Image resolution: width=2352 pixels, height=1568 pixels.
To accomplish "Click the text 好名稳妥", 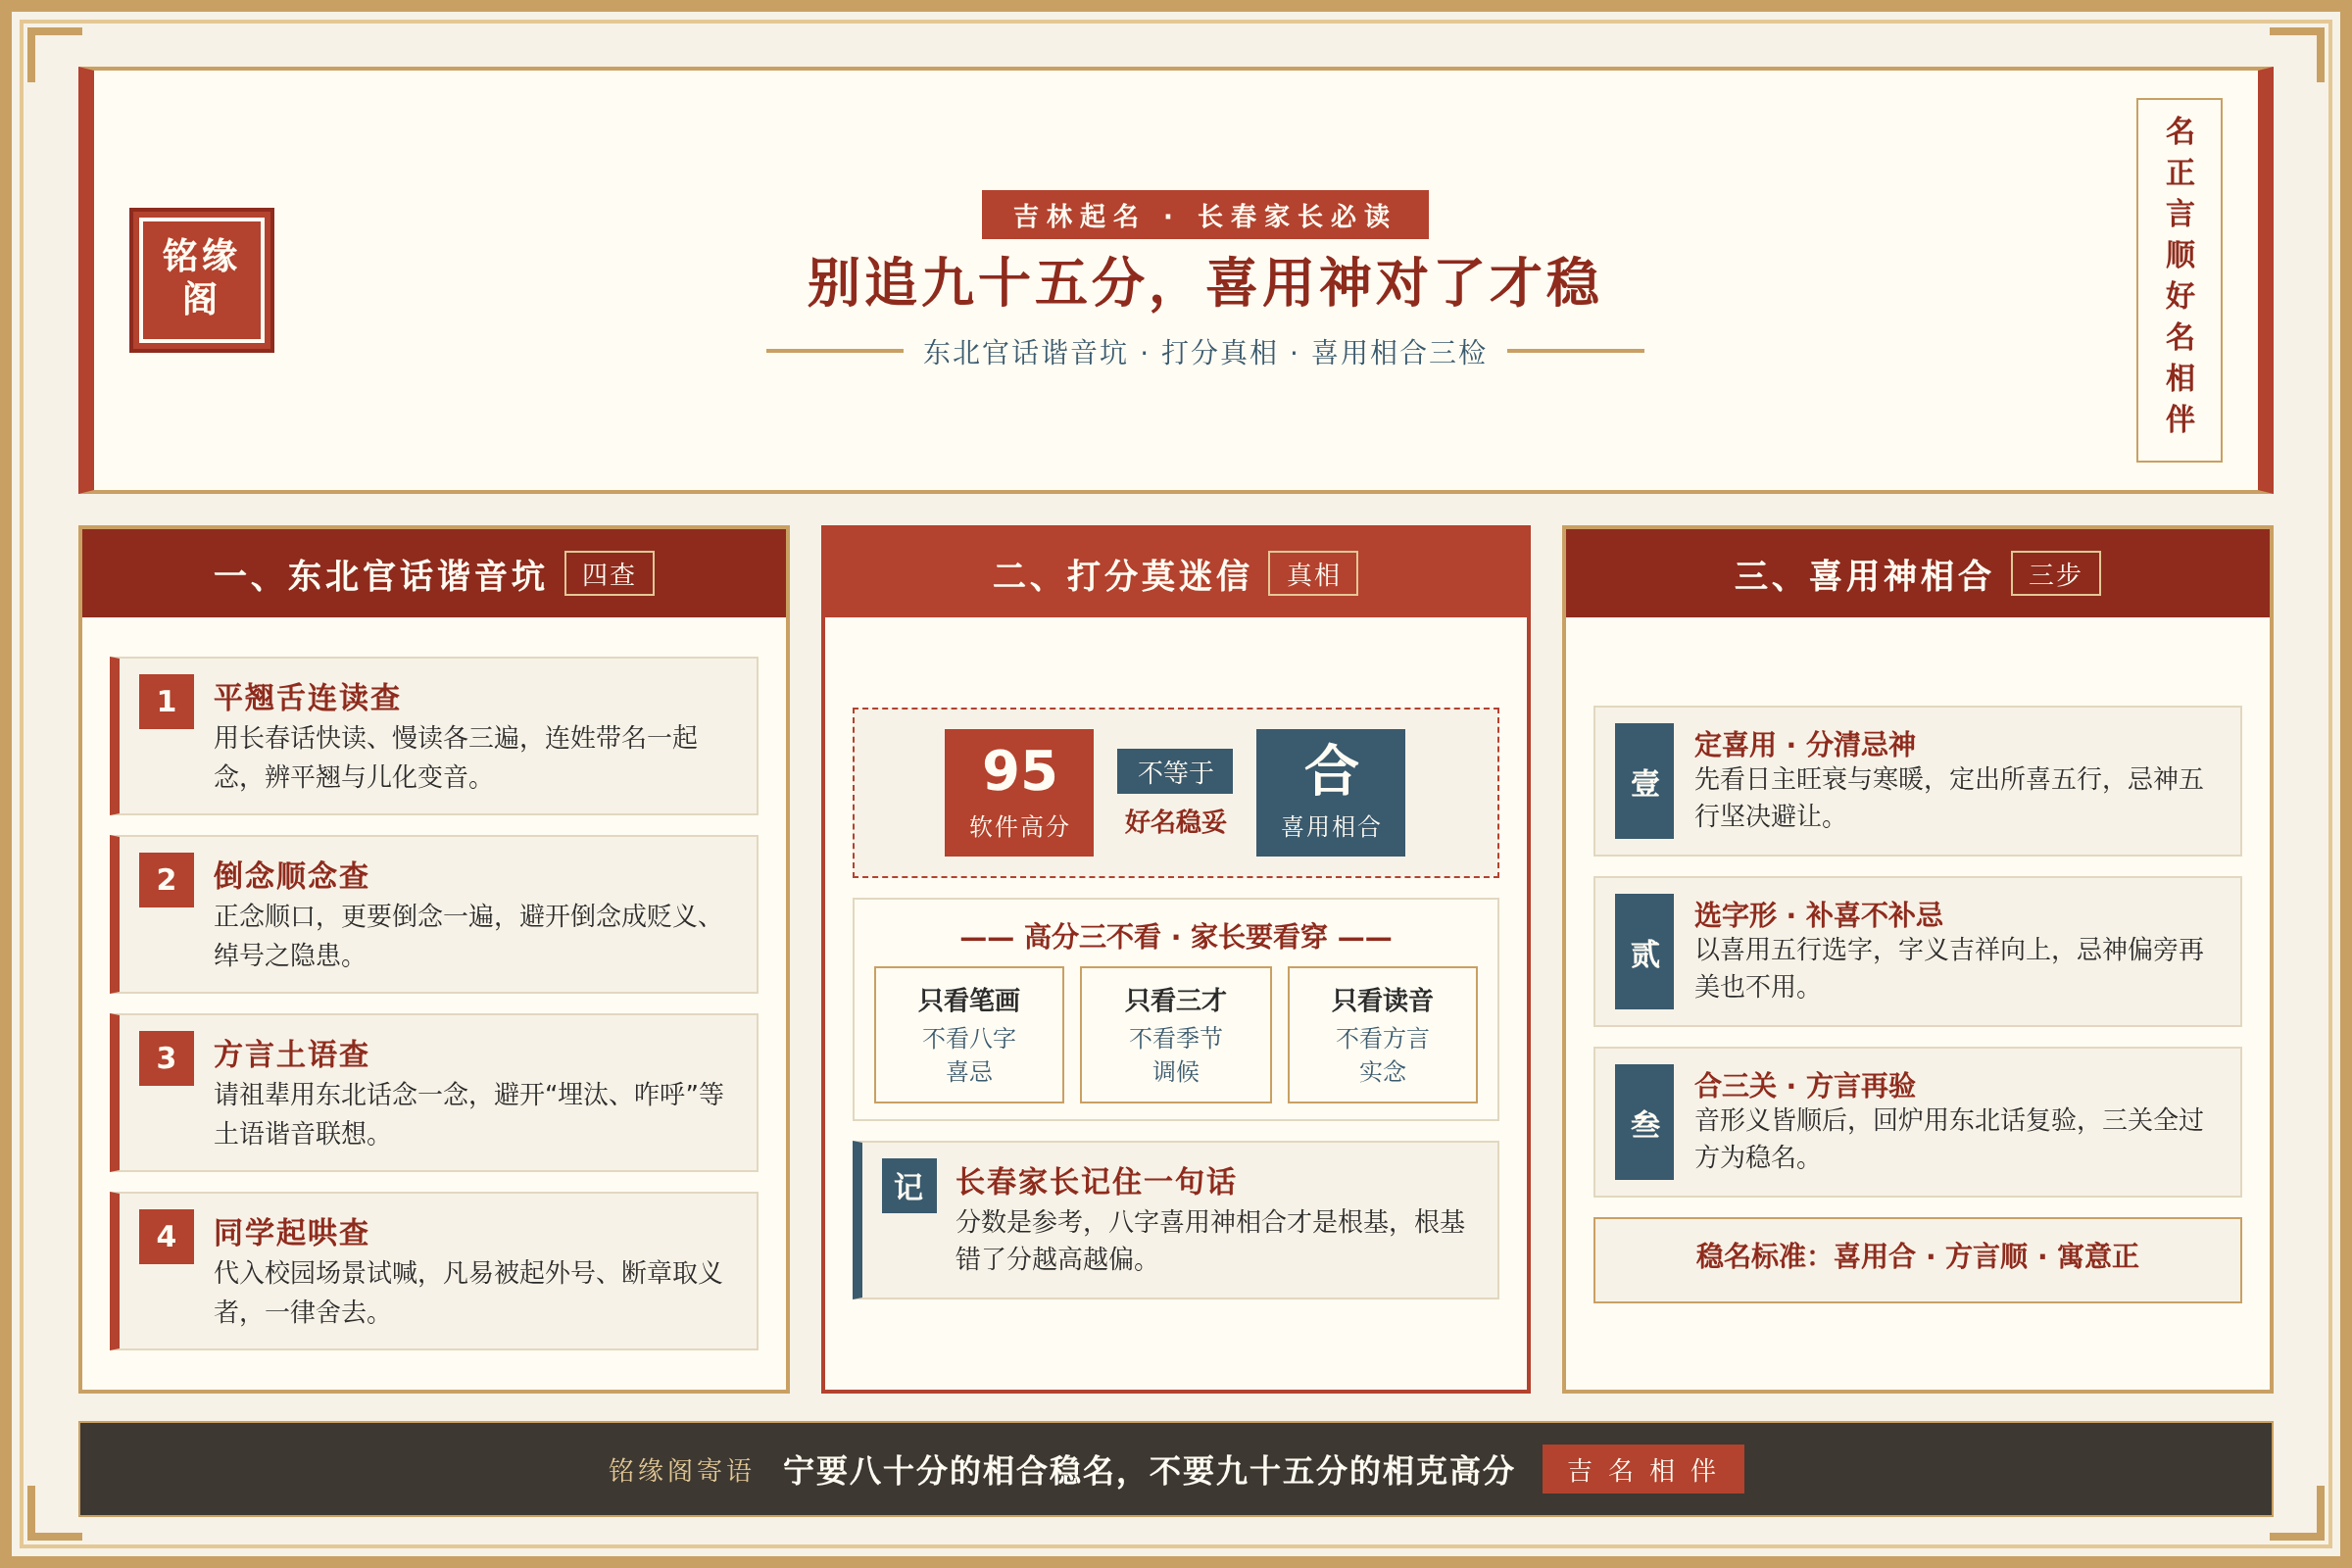I will (1175, 821).
